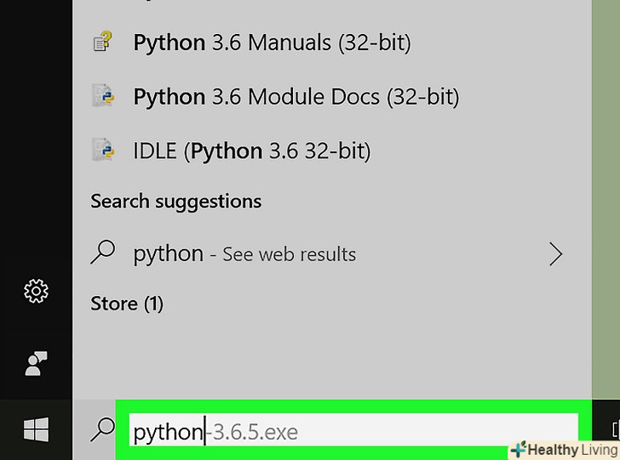620x460 pixels.
Task: Click the '-3.6.5.exe' autocomplete text
Action: (253, 432)
